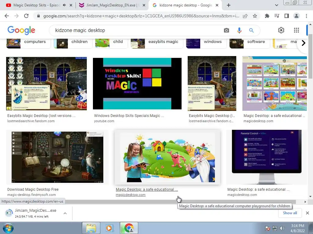This screenshot has height=234, width=313.
Task: Click the hovered Magic Desktop safe educational link
Action: (147, 190)
